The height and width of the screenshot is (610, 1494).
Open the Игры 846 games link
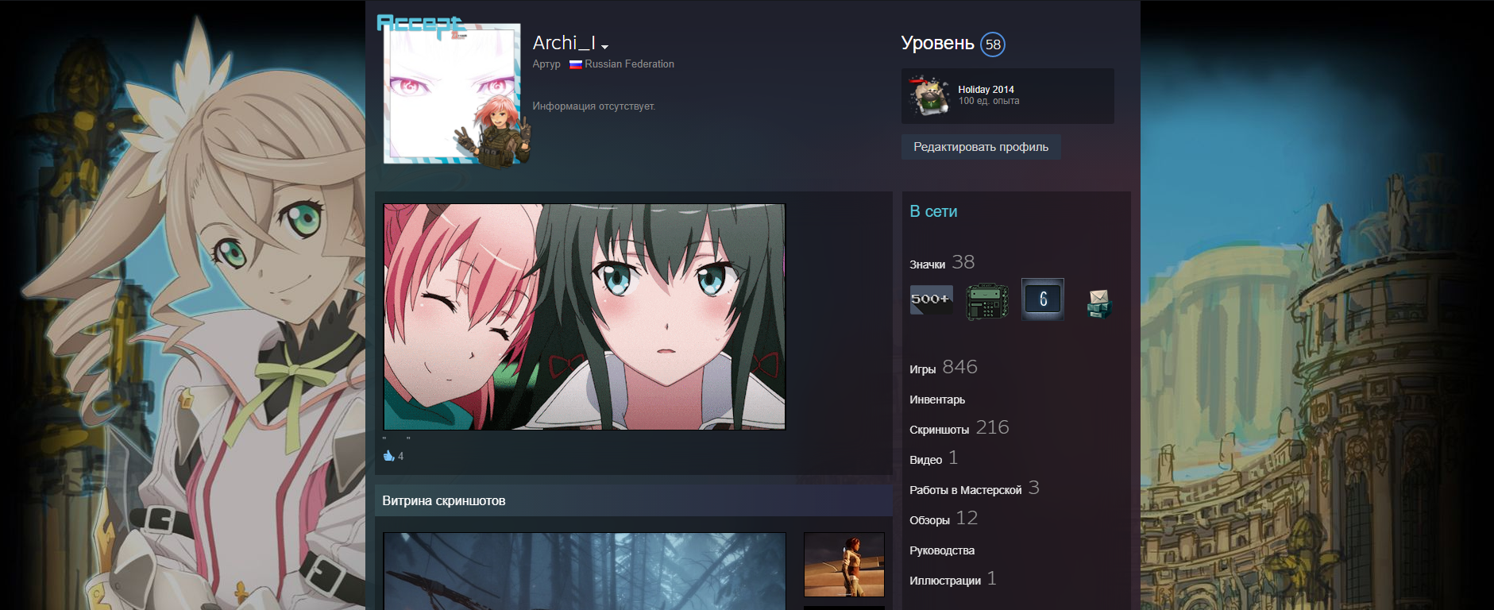click(944, 368)
